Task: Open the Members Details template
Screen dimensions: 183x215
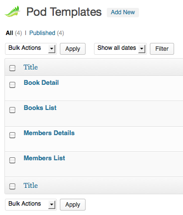Action: (x=49, y=133)
